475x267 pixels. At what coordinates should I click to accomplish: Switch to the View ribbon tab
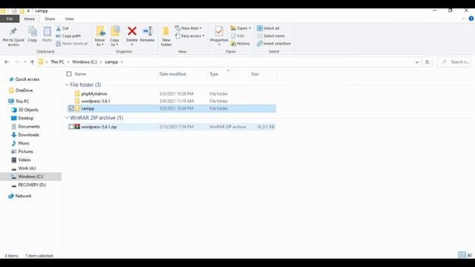(x=69, y=19)
